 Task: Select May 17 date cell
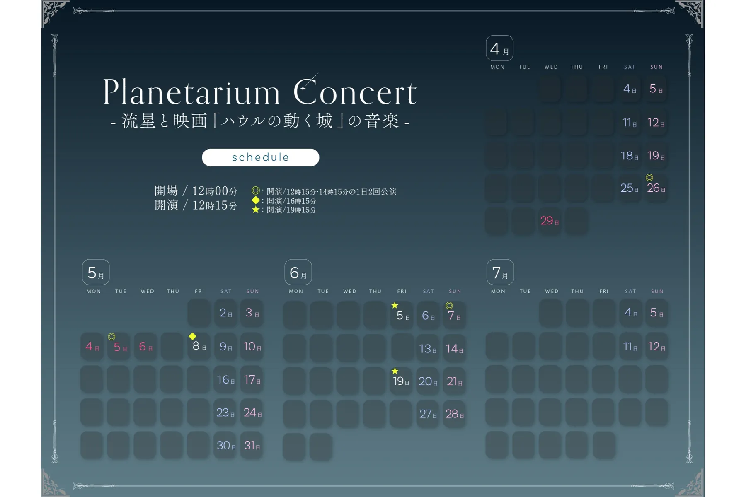click(252, 379)
